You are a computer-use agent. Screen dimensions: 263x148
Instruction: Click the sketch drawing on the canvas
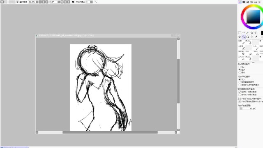tap(101, 87)
